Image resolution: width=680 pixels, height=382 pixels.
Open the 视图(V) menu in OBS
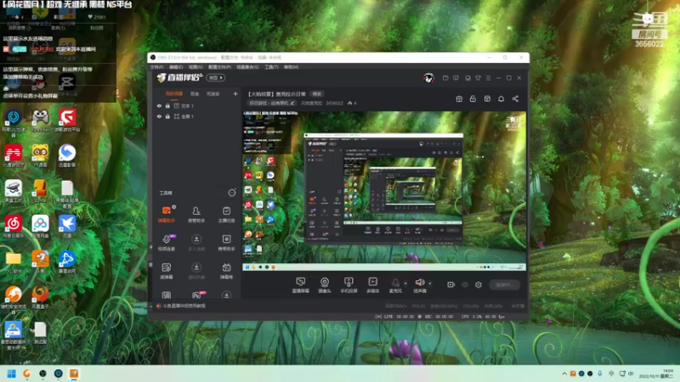tap(195, 67)
